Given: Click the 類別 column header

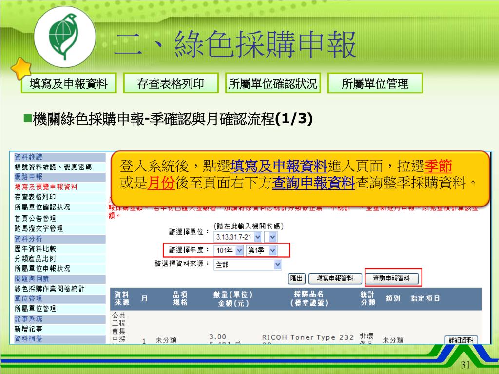Looking at the screenshot, I should [393, 299].
